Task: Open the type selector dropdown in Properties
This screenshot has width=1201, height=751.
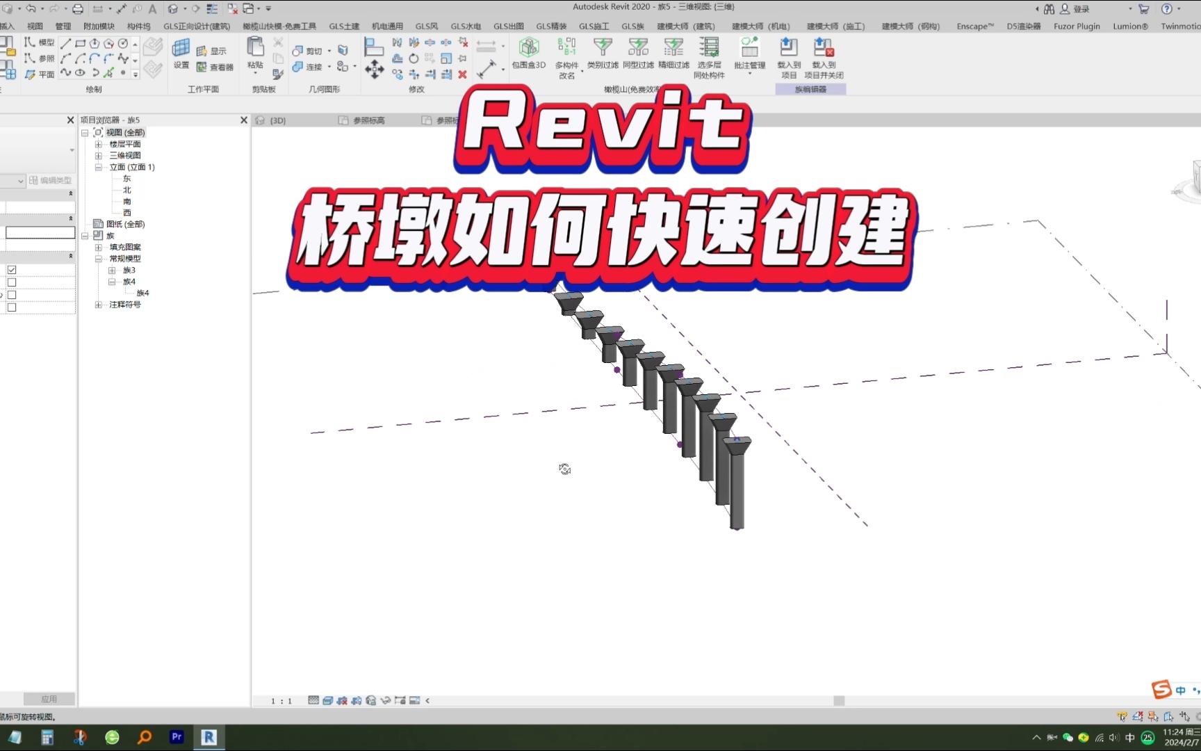Action: point(72,150)
